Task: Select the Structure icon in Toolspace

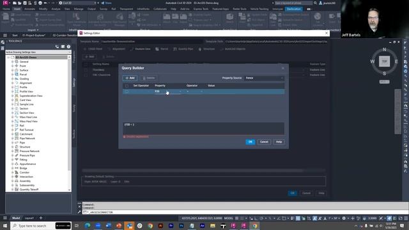Action: click(x=17, y=147)
